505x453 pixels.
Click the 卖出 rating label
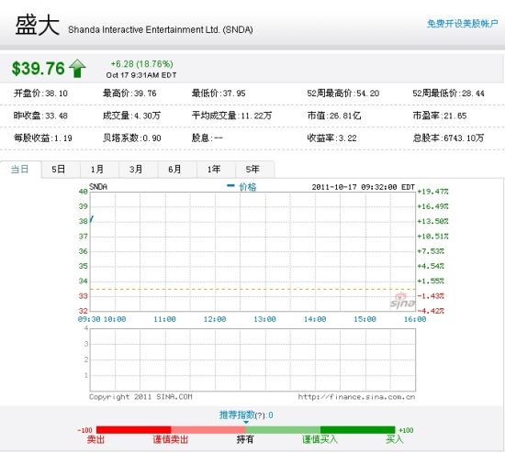tap(95, 439)
